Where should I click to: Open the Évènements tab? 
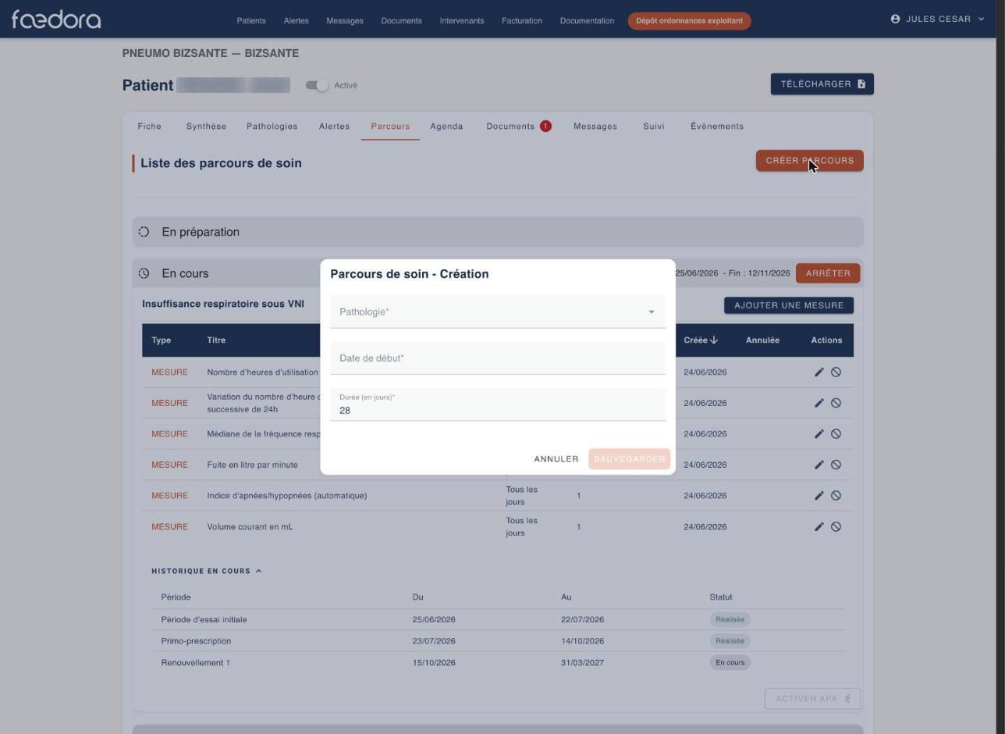[717, 126]
